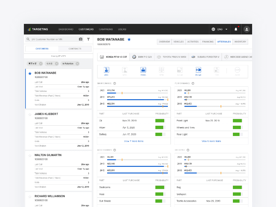
Task: Switch to the Customers list tab
Action: (x=42, y=48)
